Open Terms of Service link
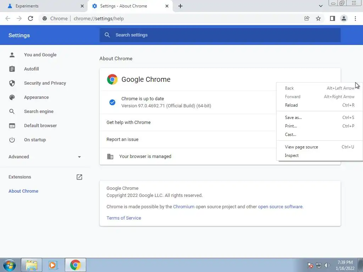This screenshot has height=272, width=363. tap(124, 218)
